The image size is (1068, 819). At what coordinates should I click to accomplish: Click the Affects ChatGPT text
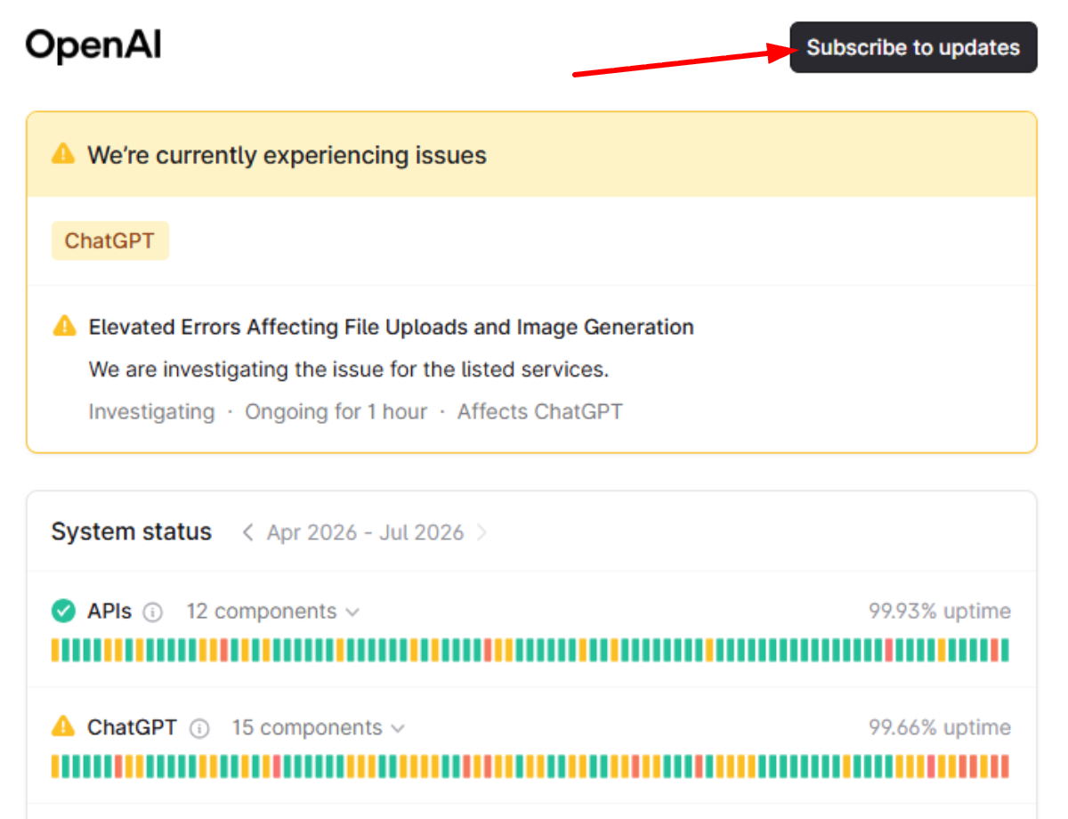coord(540,412)
